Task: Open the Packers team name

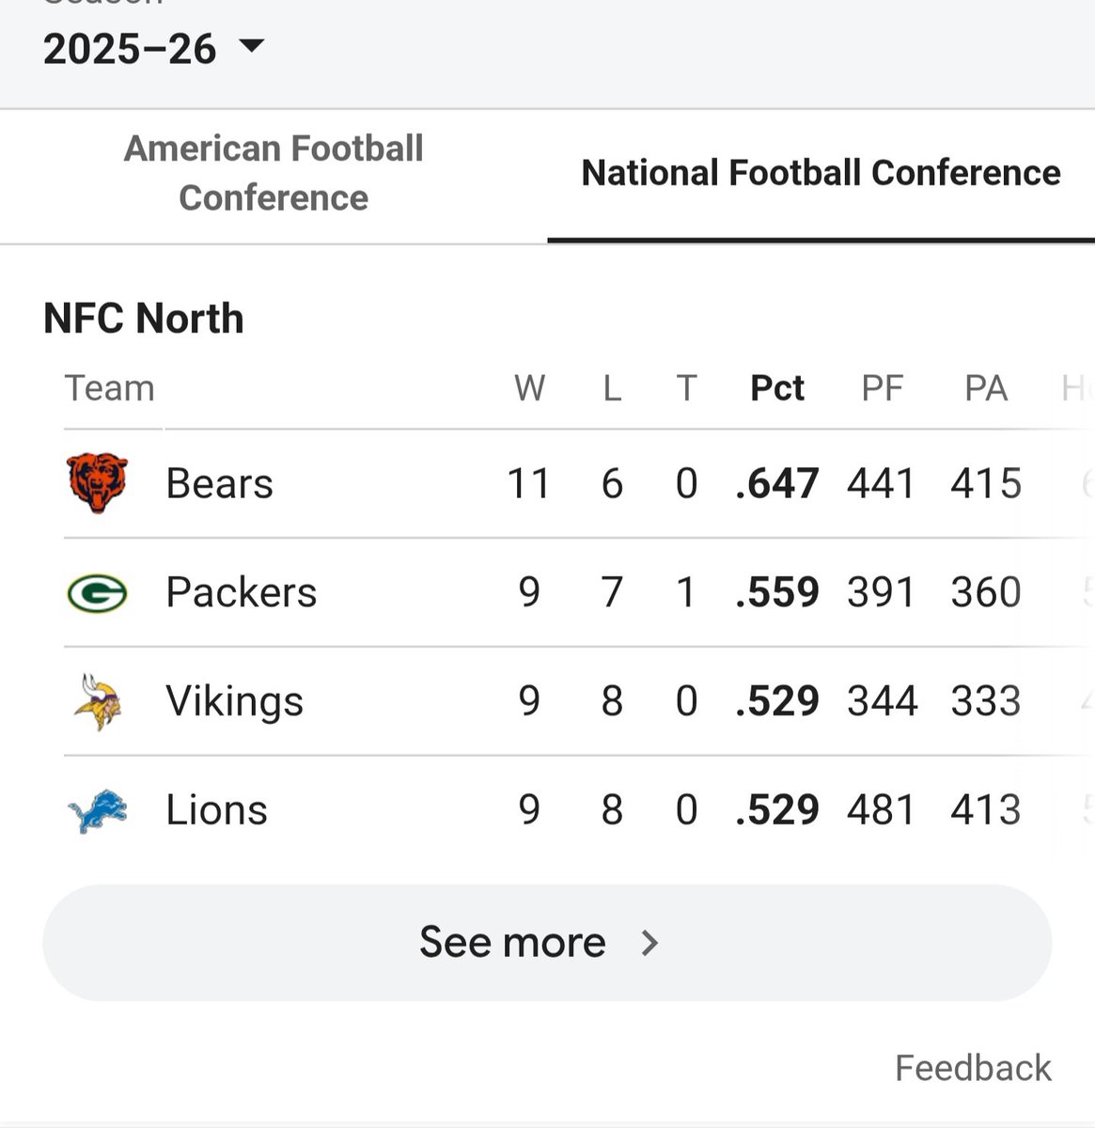Action: pos(241,592)
